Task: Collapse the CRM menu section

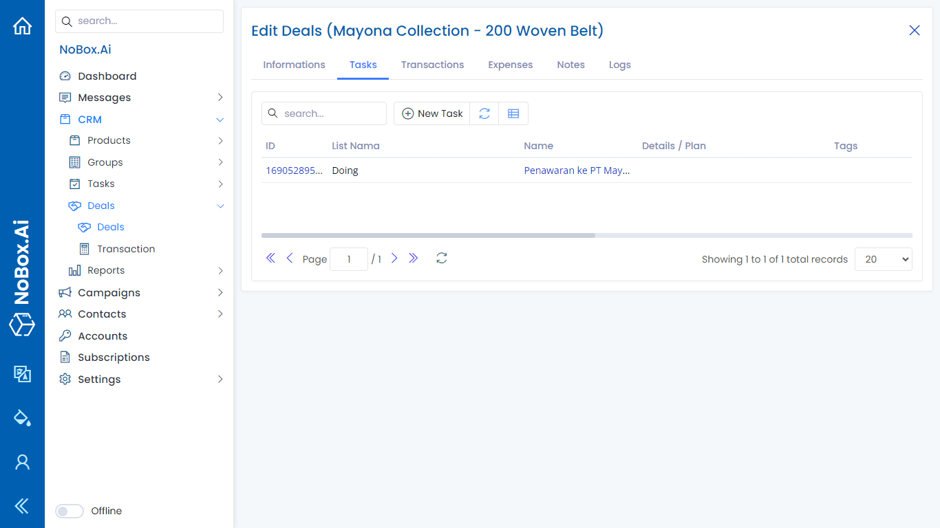Action: 220,120
